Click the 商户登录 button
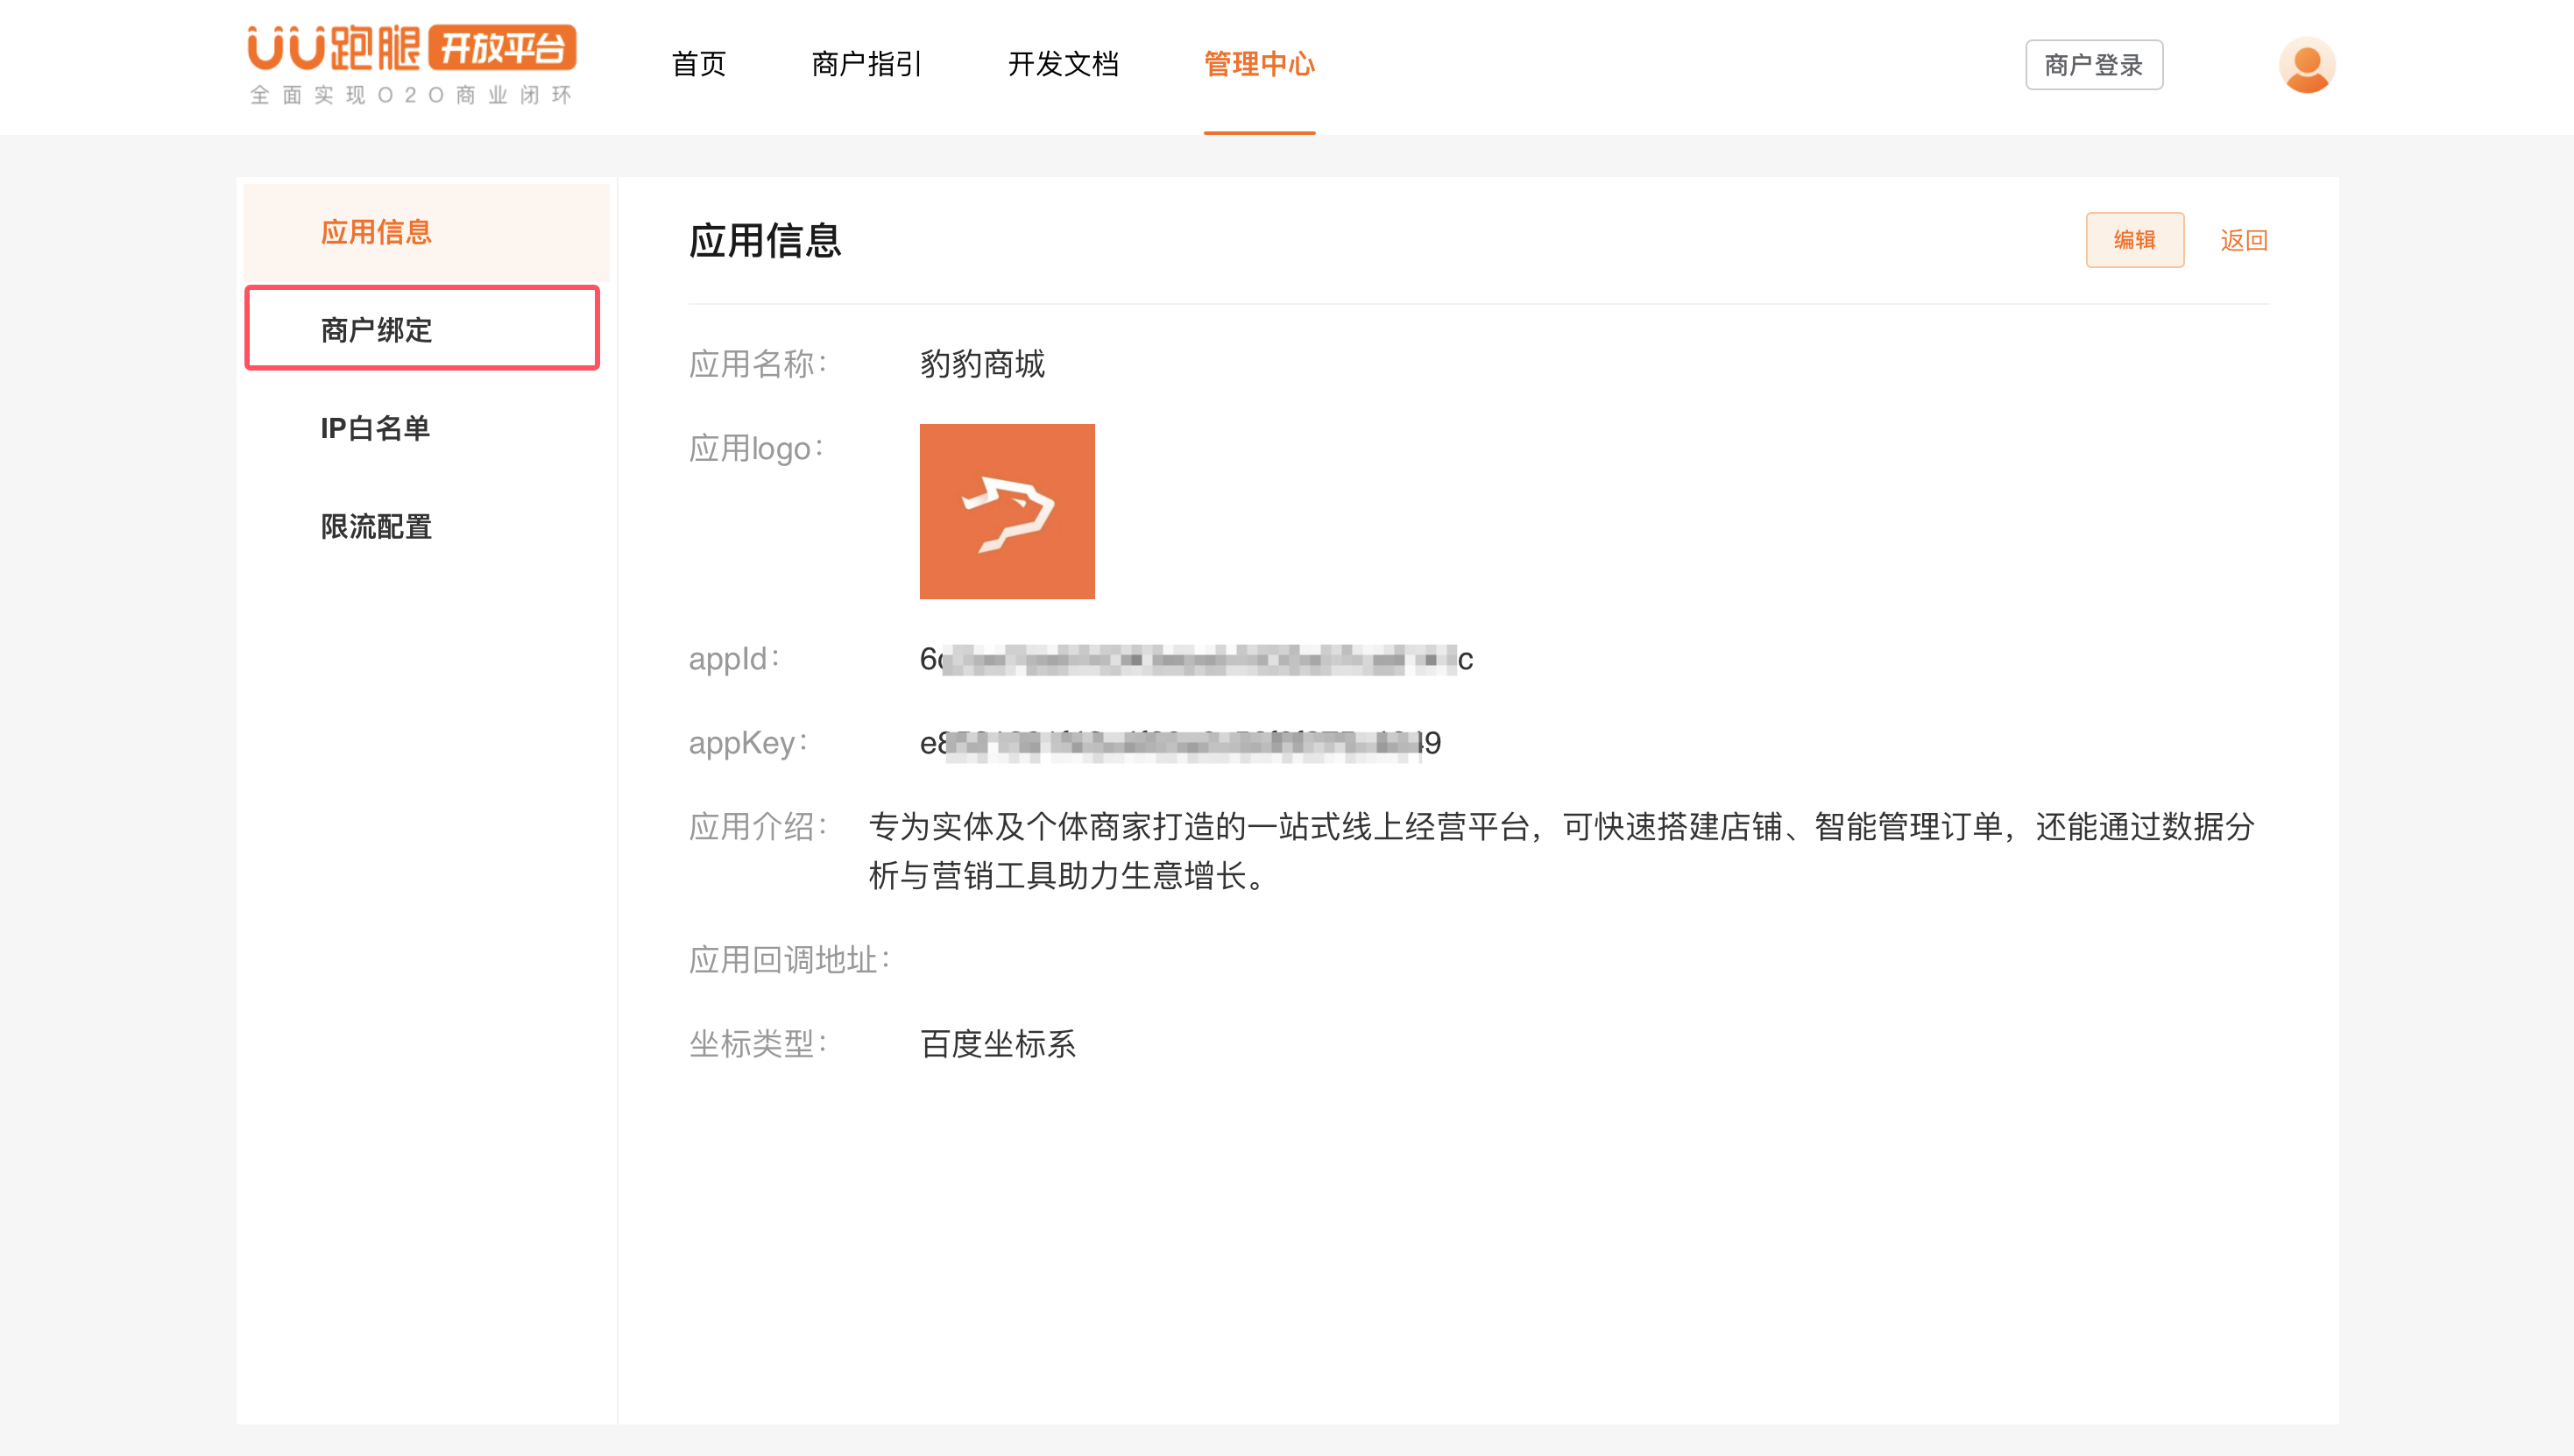The height and width of the screenshot is (1456, 2574). (2093, 66)
